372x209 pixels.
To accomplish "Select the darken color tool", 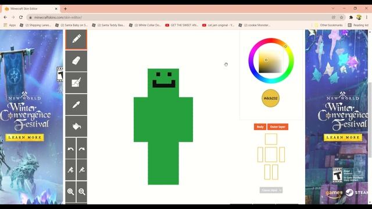I will [x=82, y=170].
